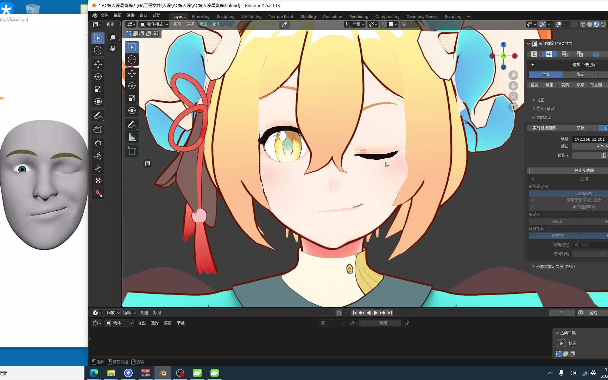Select the checkered Pinch tool with red arrows
Image resolution: width=608 pixels, height=380 pixels.
click(x=98, y=180)
